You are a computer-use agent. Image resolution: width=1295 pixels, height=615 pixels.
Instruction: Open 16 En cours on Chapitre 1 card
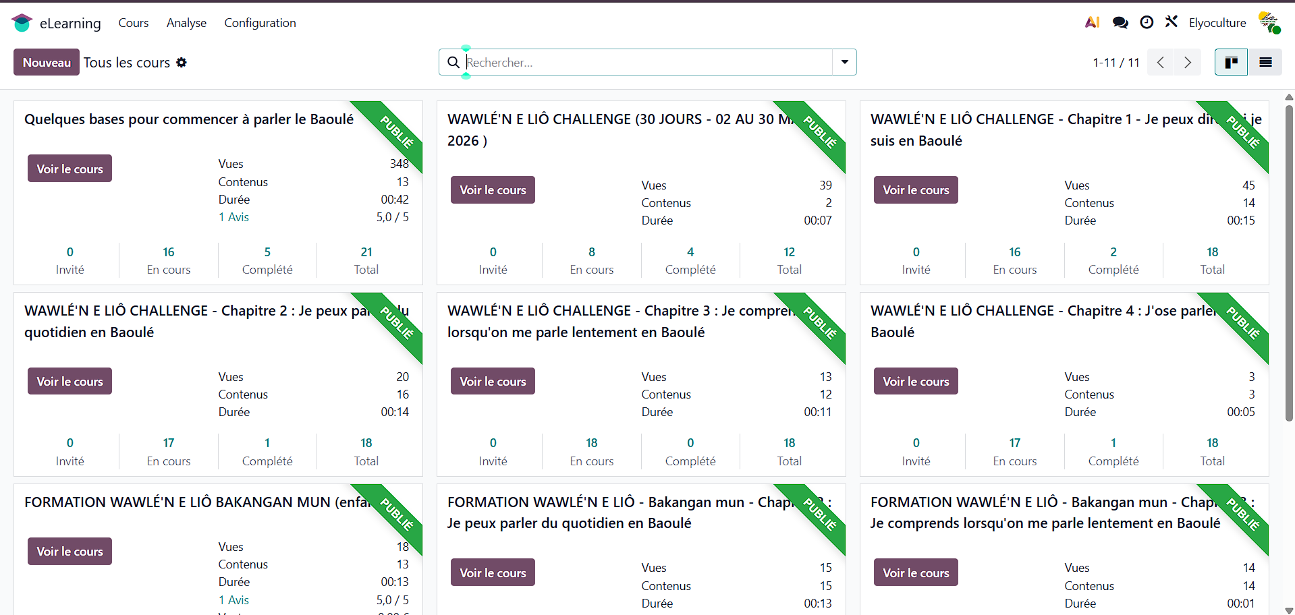click(1015, 260)
